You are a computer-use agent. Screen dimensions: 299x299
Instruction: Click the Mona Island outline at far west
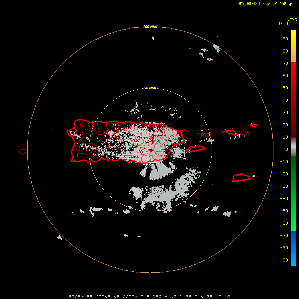coord(23,151)
